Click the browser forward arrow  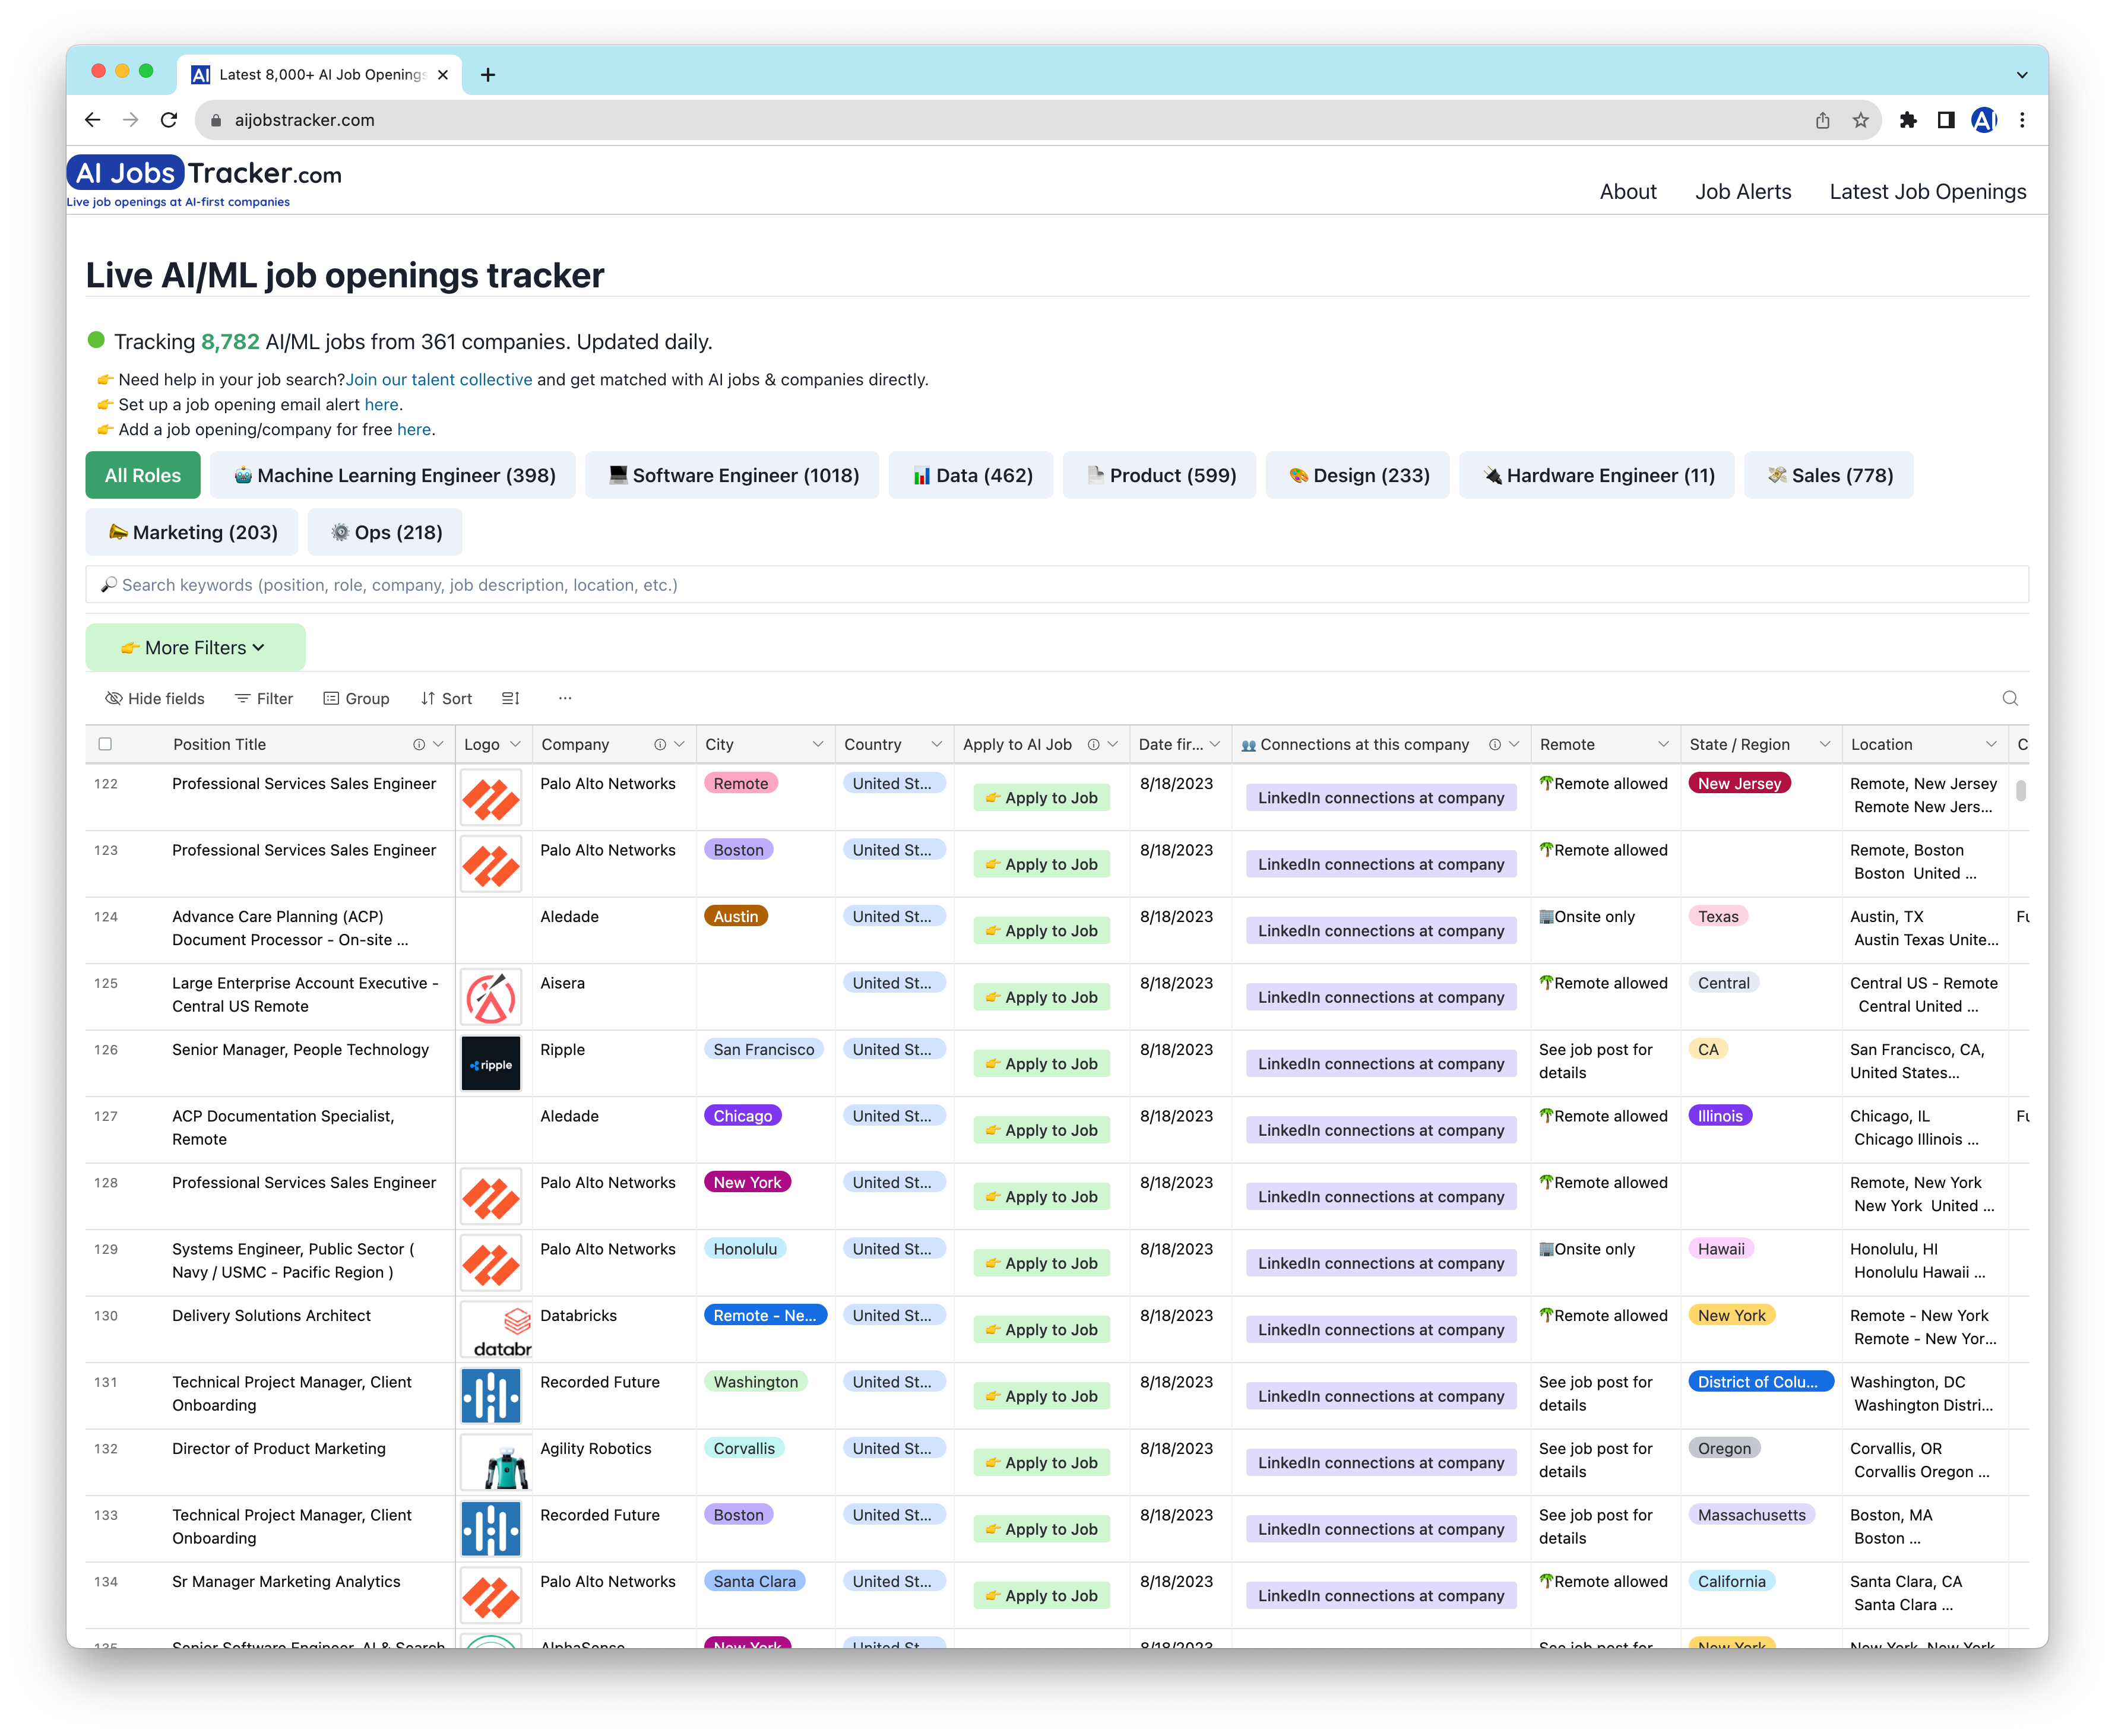coord(131,120)
